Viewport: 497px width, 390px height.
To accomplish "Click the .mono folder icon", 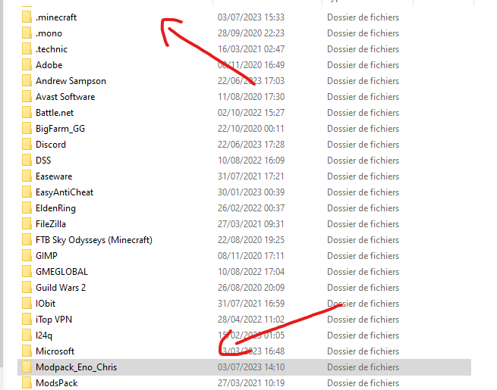I will [x=27, y=33].
